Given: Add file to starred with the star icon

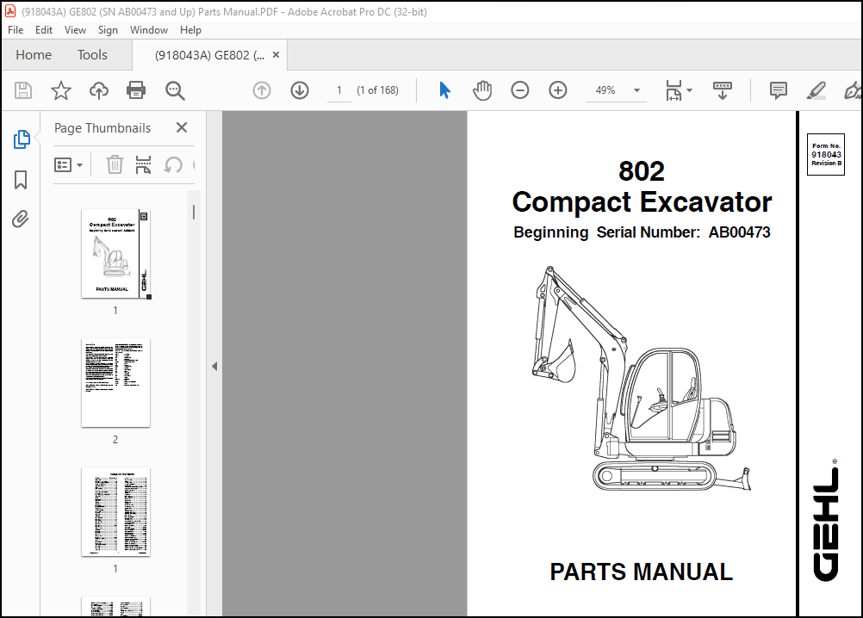Looking at the screenshot, I should [x=60, y=90].
